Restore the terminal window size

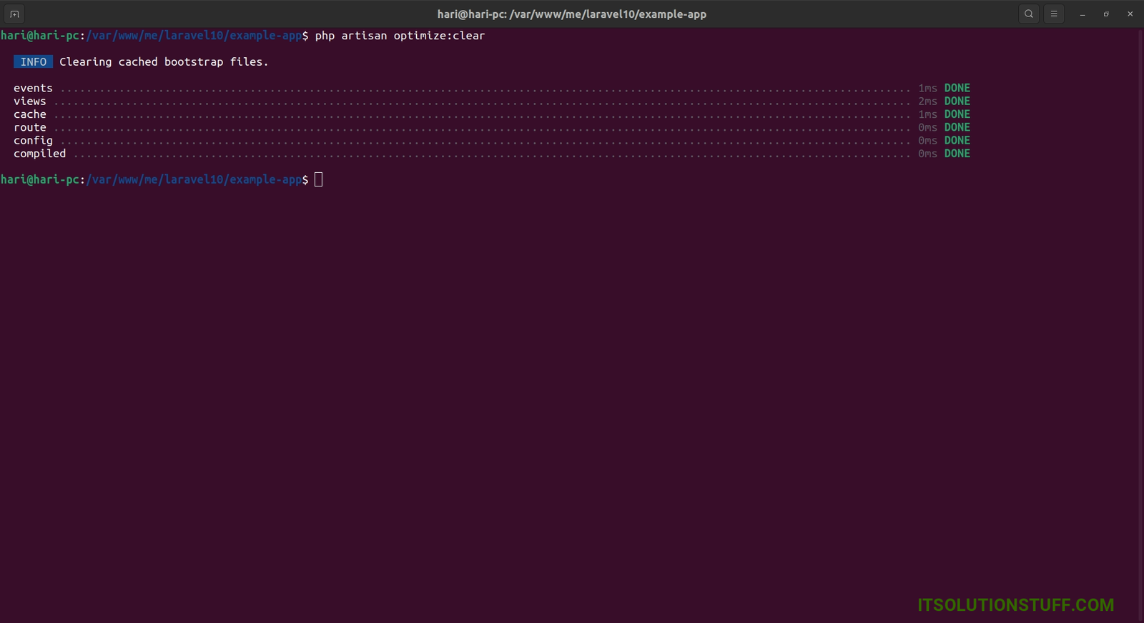[1106, 14]
